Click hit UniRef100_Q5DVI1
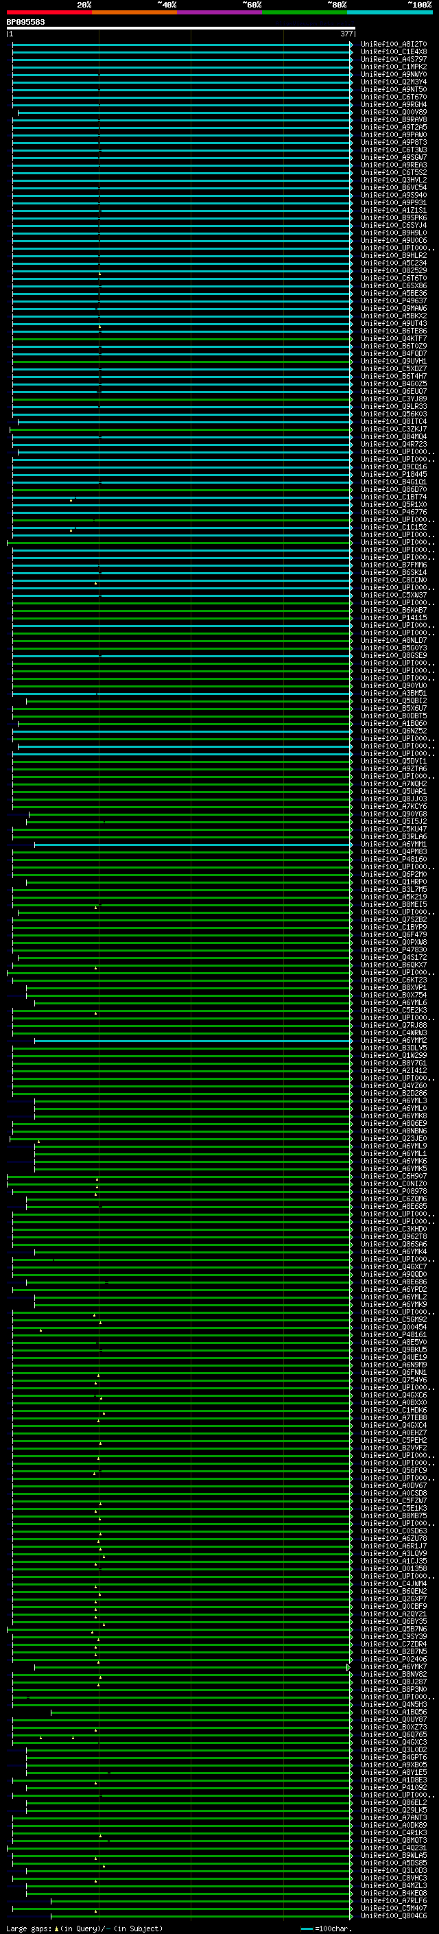 click(394, 761)
